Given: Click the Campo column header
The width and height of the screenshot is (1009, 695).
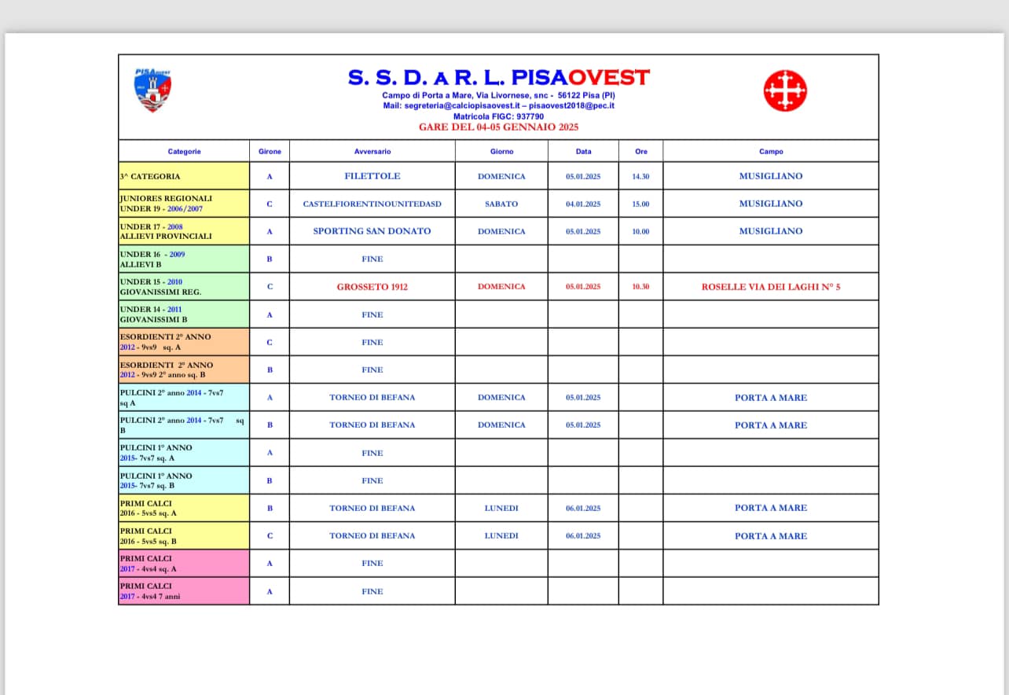Looking at the screenshot, I should tap(771, 151).
